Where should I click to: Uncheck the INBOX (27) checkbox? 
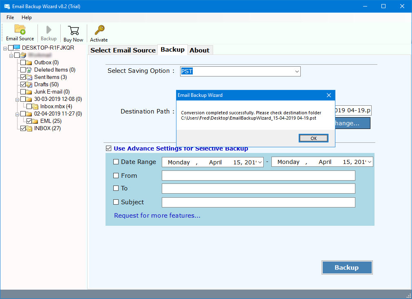[23, 129]
